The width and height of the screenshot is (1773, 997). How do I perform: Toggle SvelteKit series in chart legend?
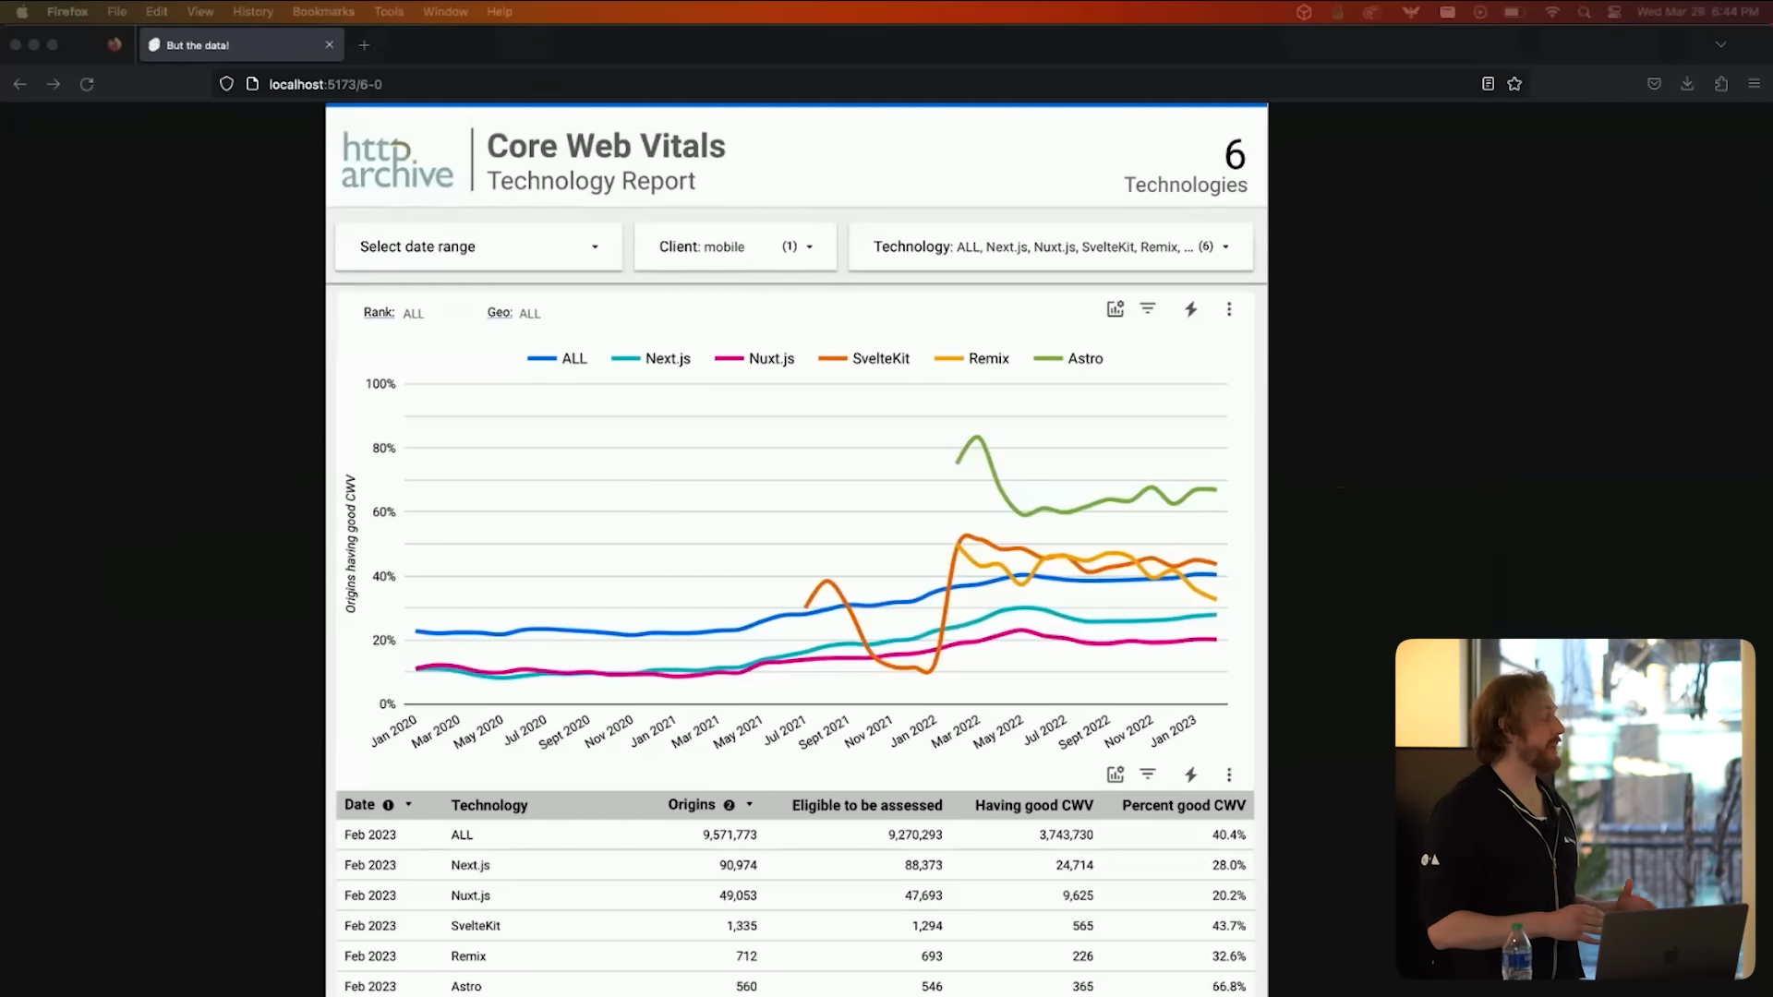(x=880, y=358)
